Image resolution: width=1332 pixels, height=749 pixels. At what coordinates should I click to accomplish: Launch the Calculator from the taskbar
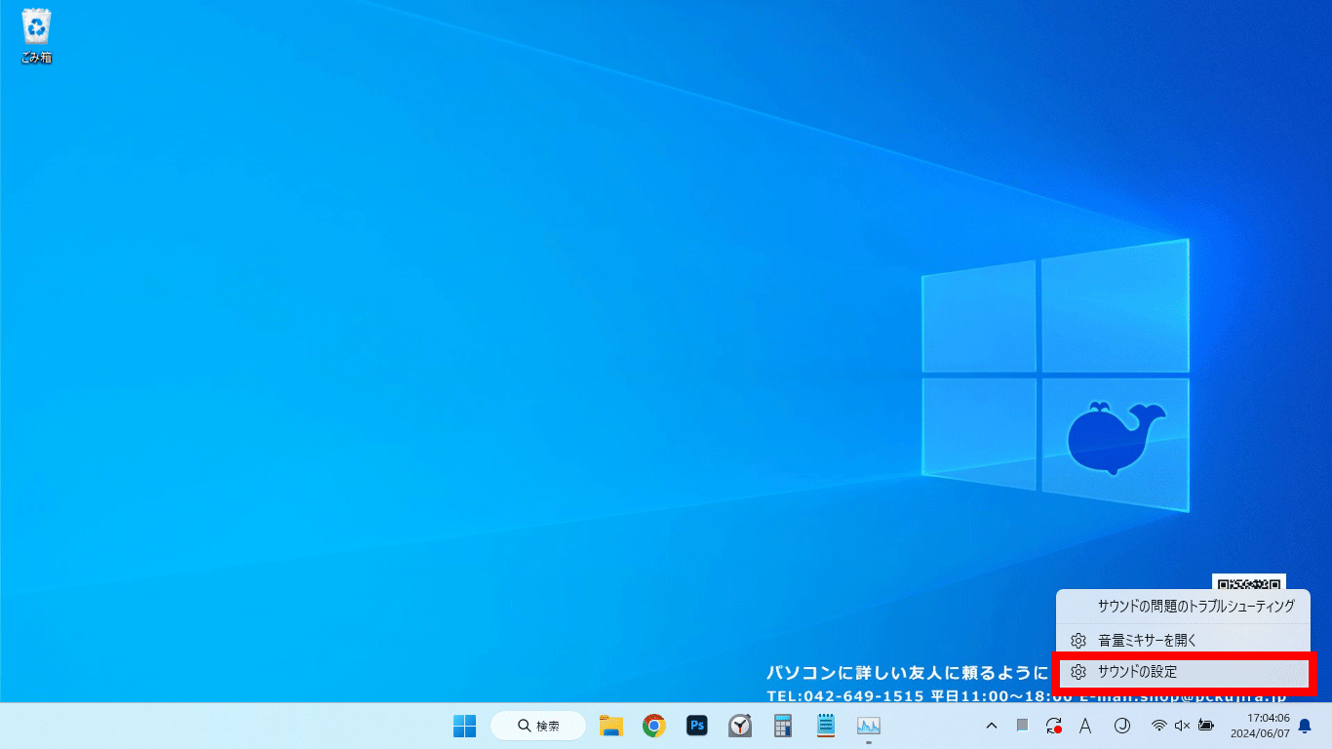[782, 726]
